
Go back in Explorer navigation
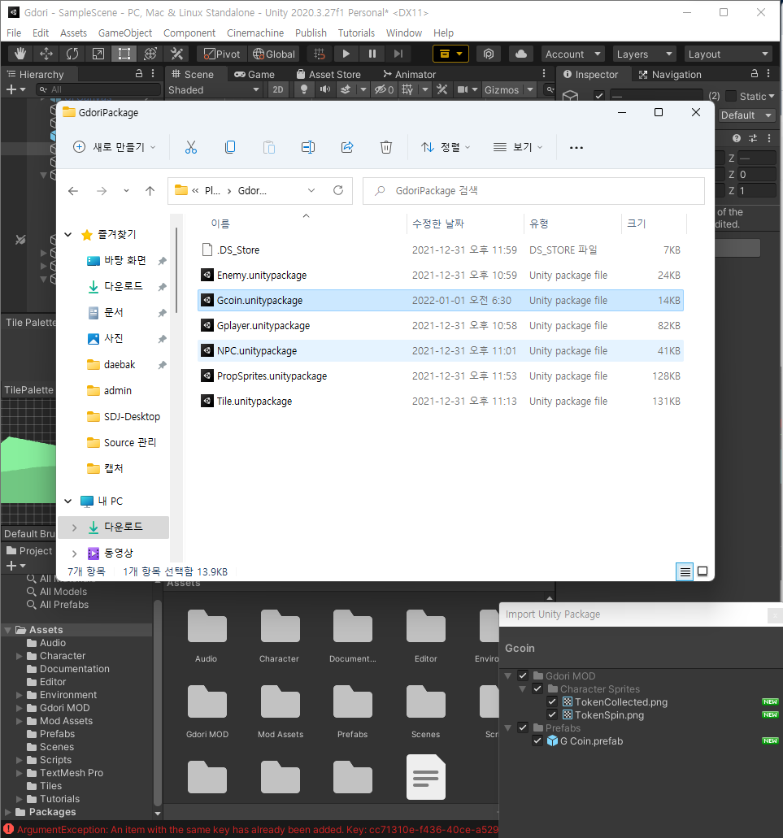click(x=73, y=191)
